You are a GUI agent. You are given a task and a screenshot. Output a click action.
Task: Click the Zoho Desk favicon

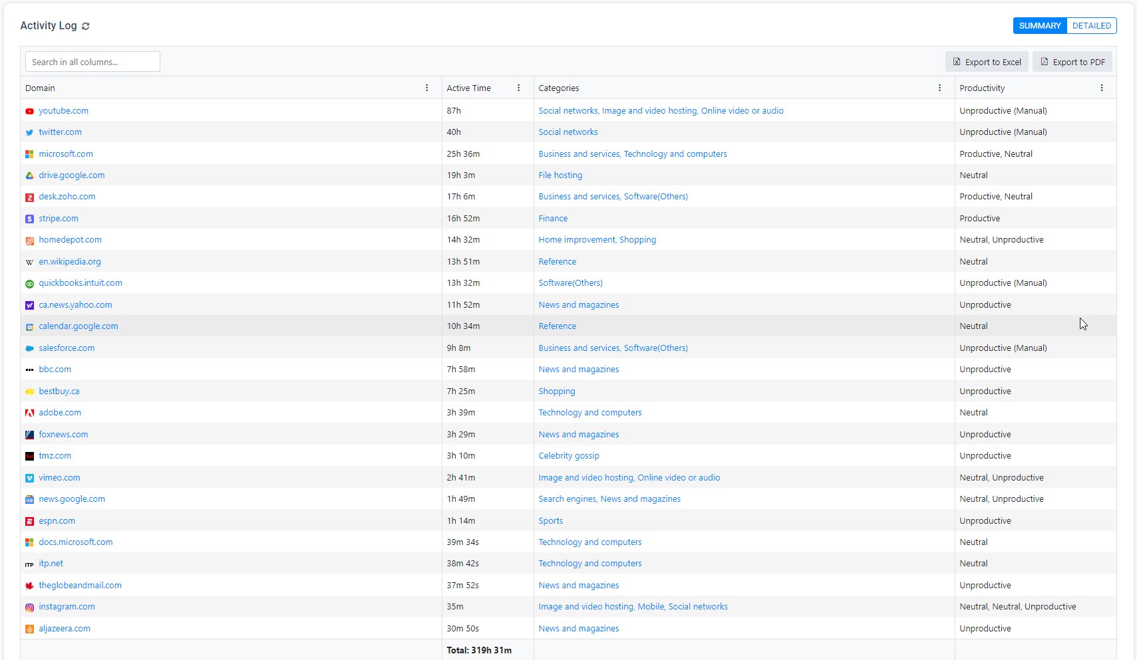pos(29,197)
